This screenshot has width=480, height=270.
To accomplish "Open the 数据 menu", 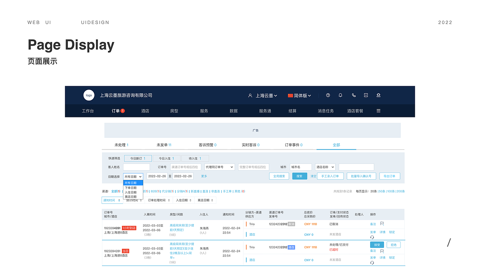I will (234, 111).
